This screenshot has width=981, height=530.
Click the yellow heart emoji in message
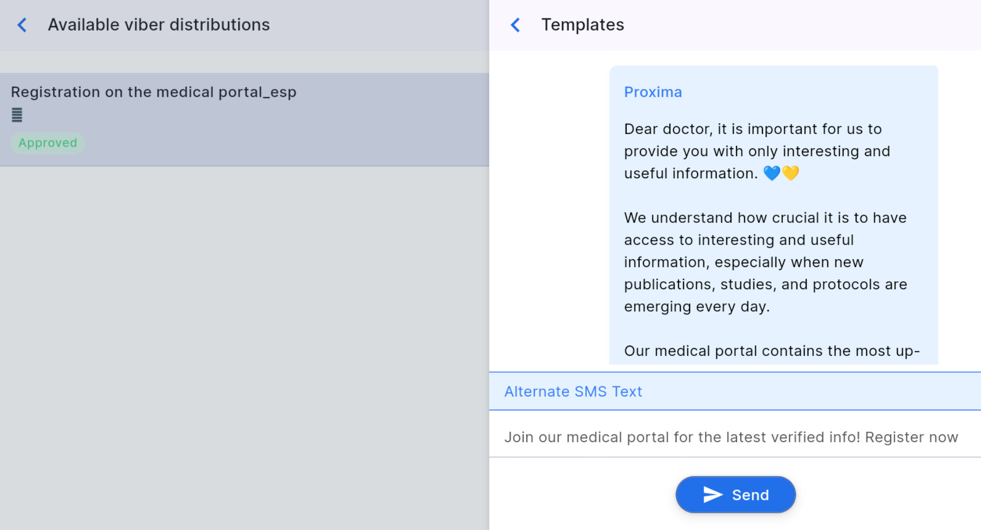(790, 173)
